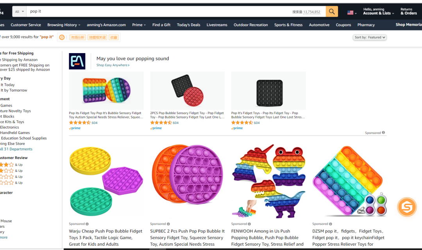This screenshot has width=422, height=250.
Task: Click the orange search magnifier button
Action: (332, 12)
